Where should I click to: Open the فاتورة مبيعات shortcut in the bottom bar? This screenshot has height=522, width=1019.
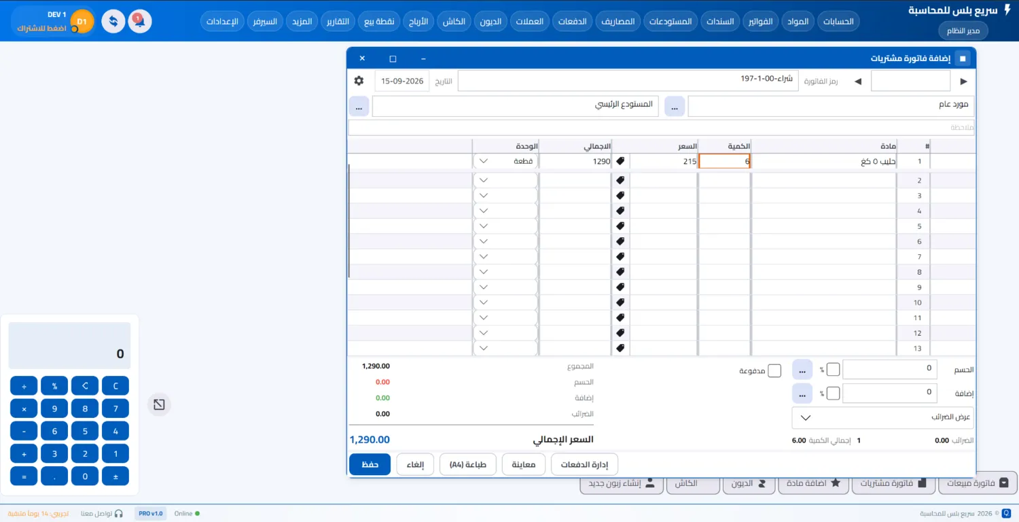pyautogui.click(x=978, y=483)
